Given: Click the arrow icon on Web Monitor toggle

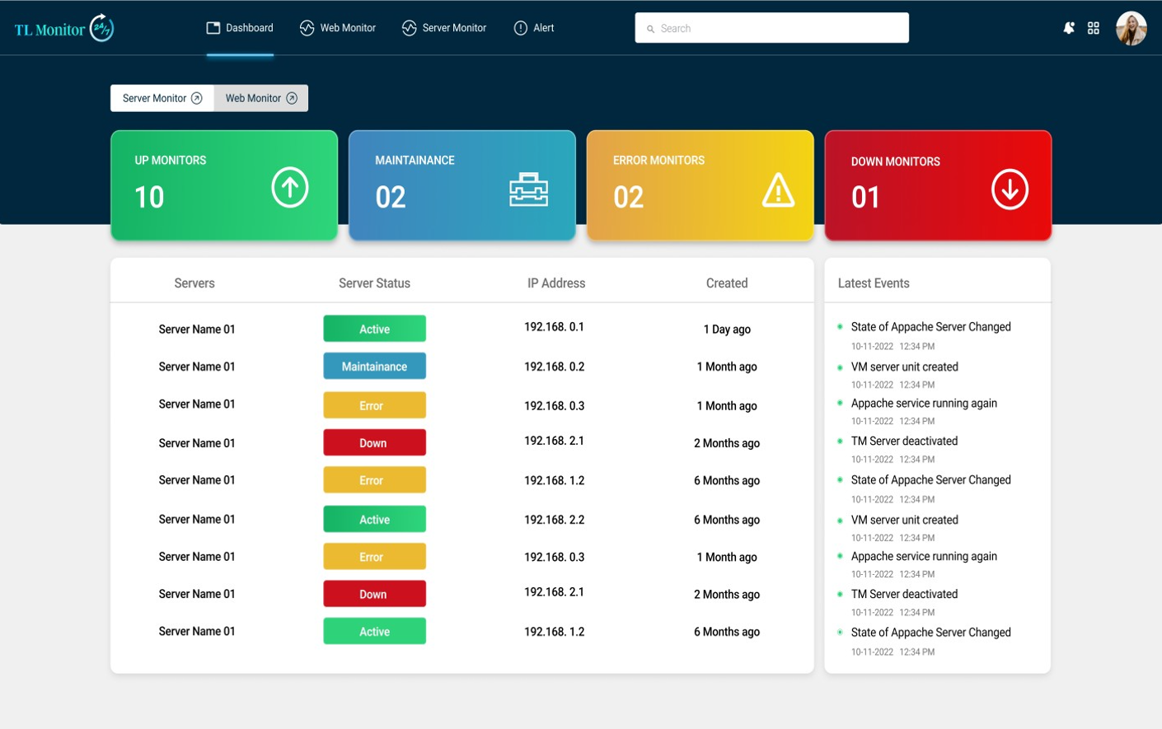Looking at the screenshot, I should 292,98.
